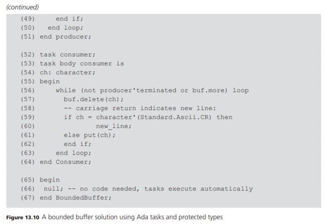Click 'begin' on line 55
Screen dimensions: 326x224
click(50, 81)
